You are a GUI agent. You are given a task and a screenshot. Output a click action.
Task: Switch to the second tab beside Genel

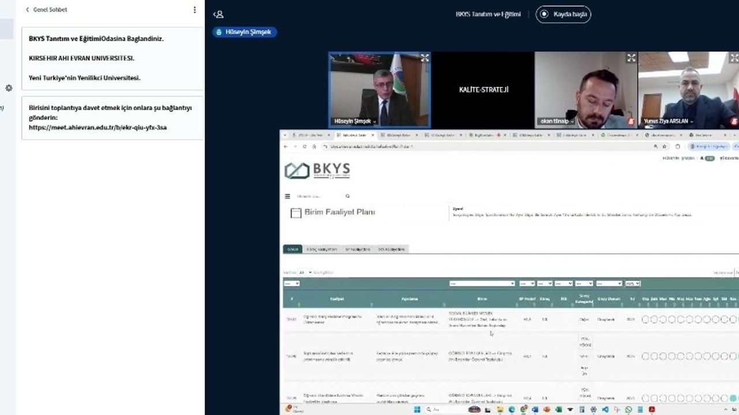(x=321, y=250)
